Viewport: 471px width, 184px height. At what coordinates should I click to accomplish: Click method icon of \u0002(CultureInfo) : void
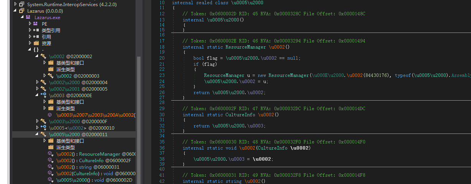(50, 173)
